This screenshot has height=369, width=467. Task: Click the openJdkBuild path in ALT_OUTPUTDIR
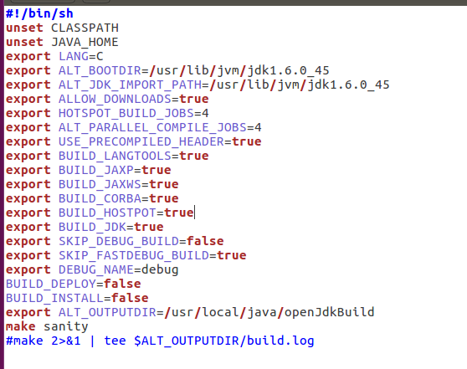click(x=330, y=312)
